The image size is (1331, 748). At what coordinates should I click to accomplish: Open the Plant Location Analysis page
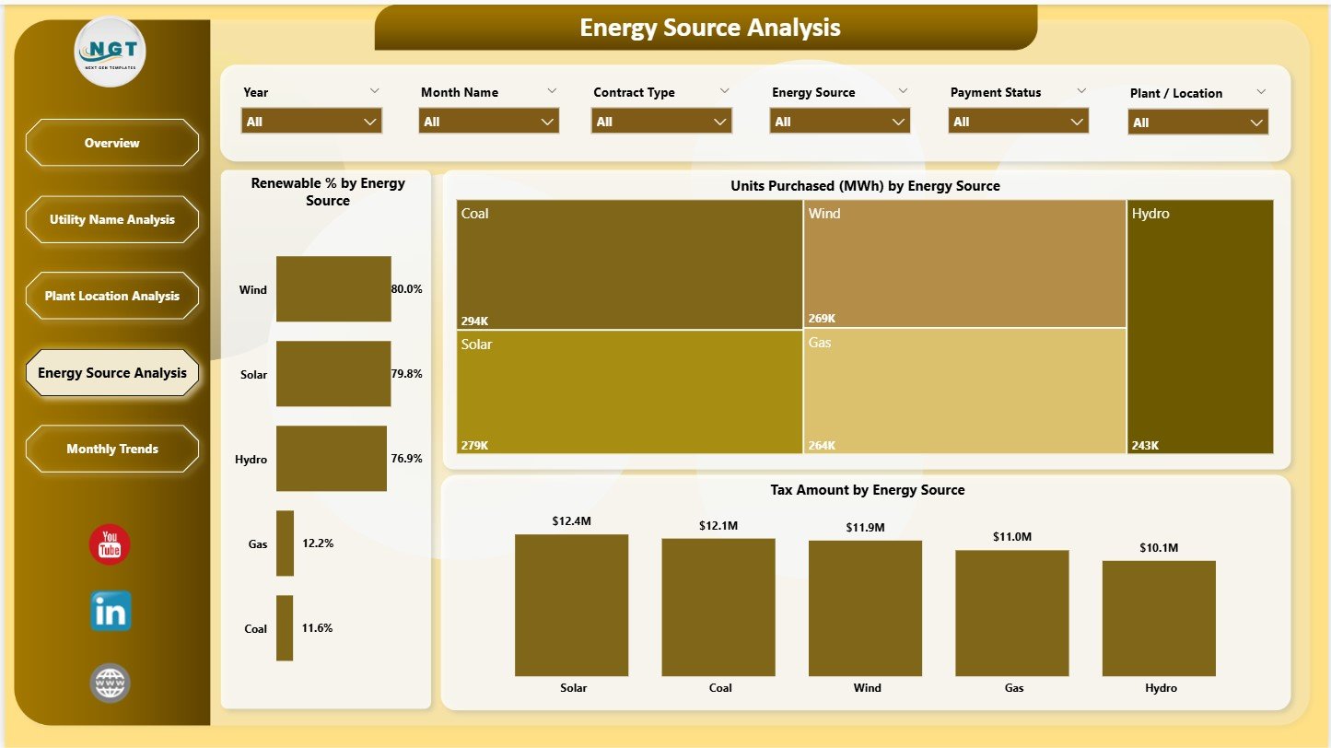[111, 296]
